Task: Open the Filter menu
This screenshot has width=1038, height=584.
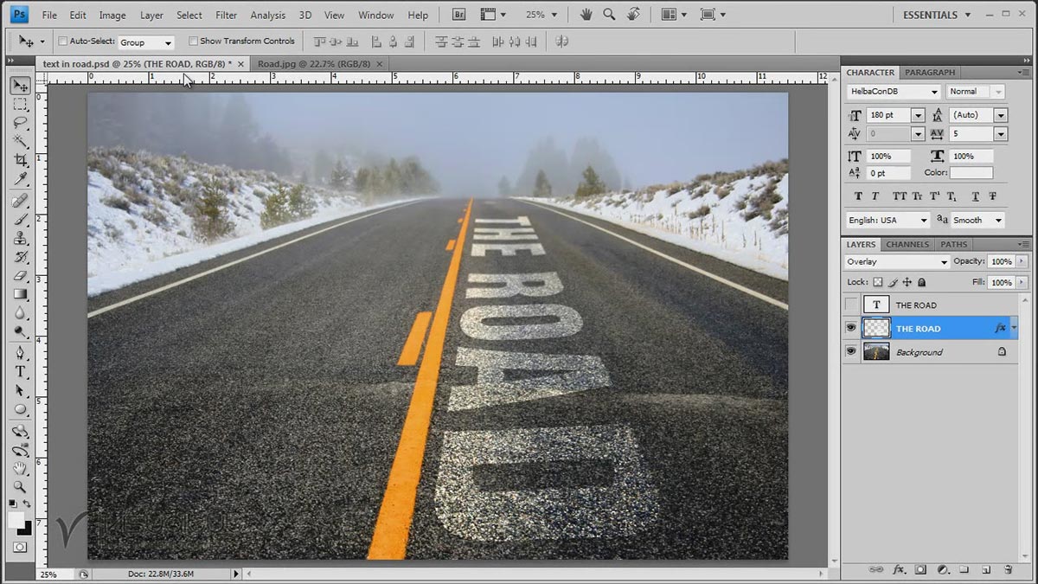Action: coord(226,15)
